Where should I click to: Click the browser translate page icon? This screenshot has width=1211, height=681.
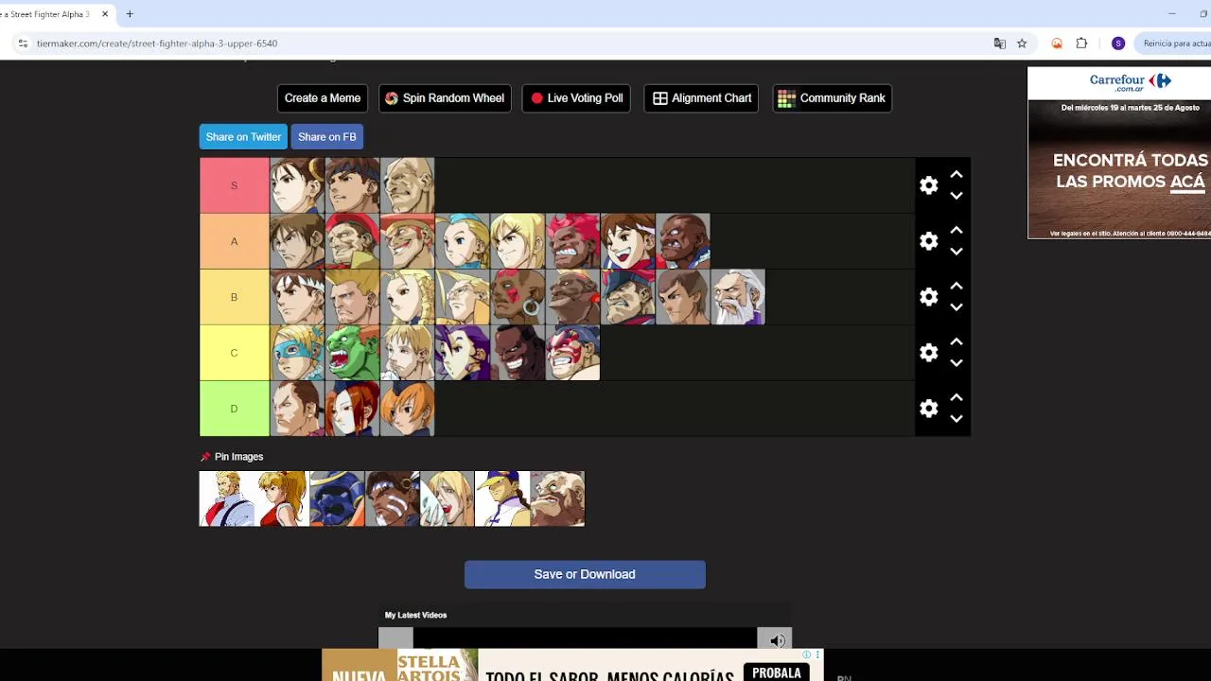(999, 44)
